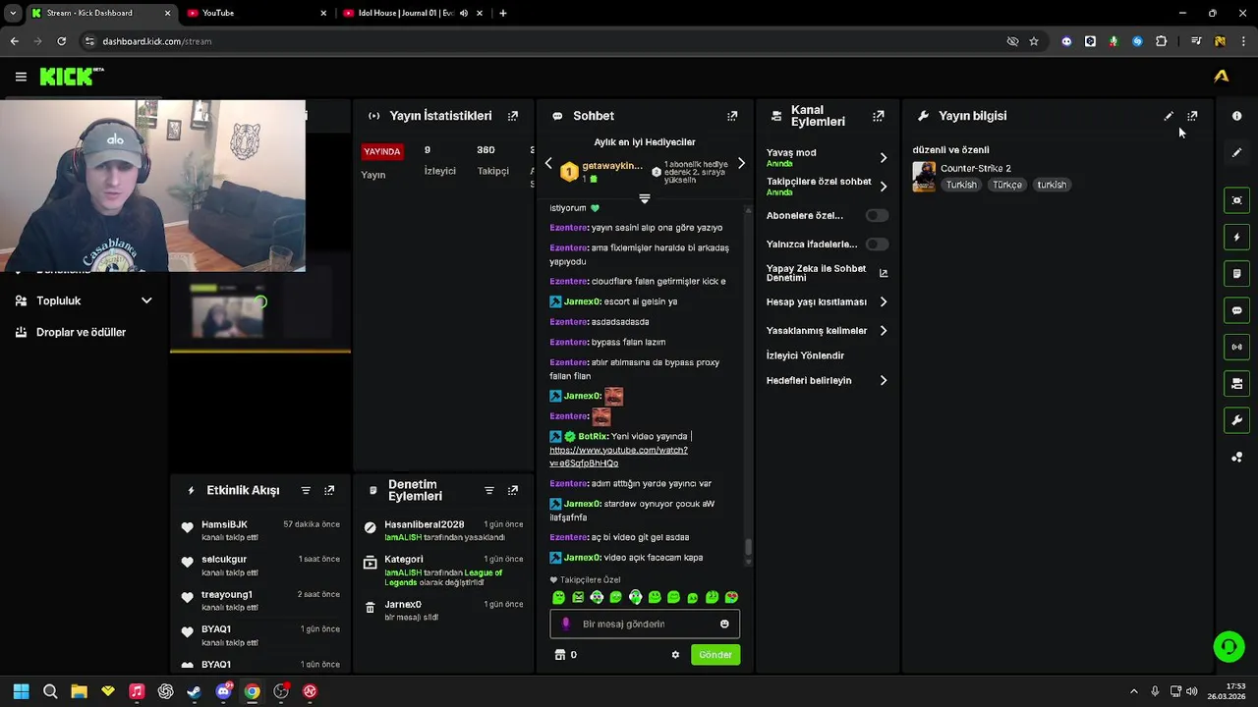Open the hamburger menu beside the Kick logo
Screen dimensions: 1258x707
tap(21, 76)
